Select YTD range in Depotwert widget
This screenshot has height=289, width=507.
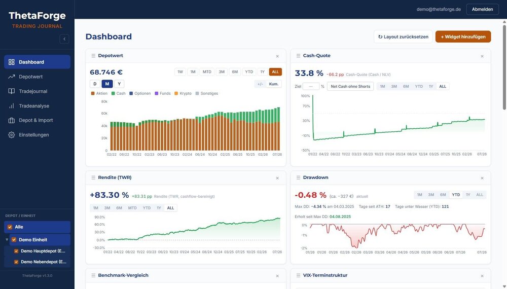[x=249, y=72]
